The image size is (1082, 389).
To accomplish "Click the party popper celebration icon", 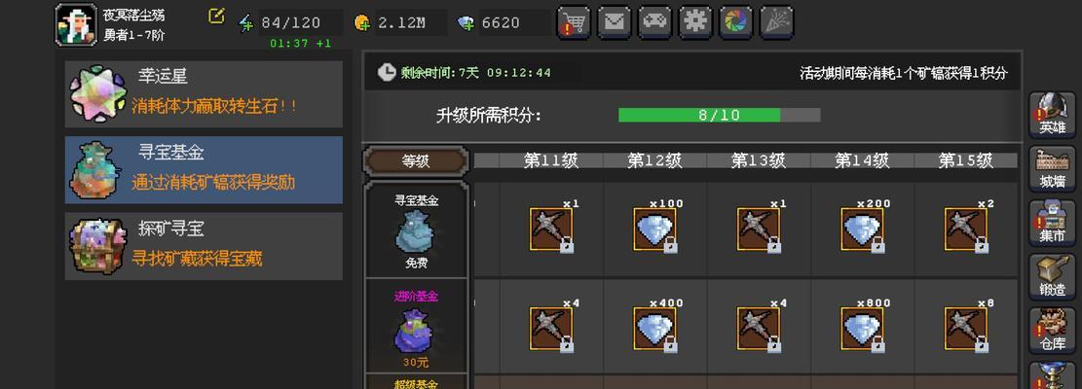I will point(777,22).
